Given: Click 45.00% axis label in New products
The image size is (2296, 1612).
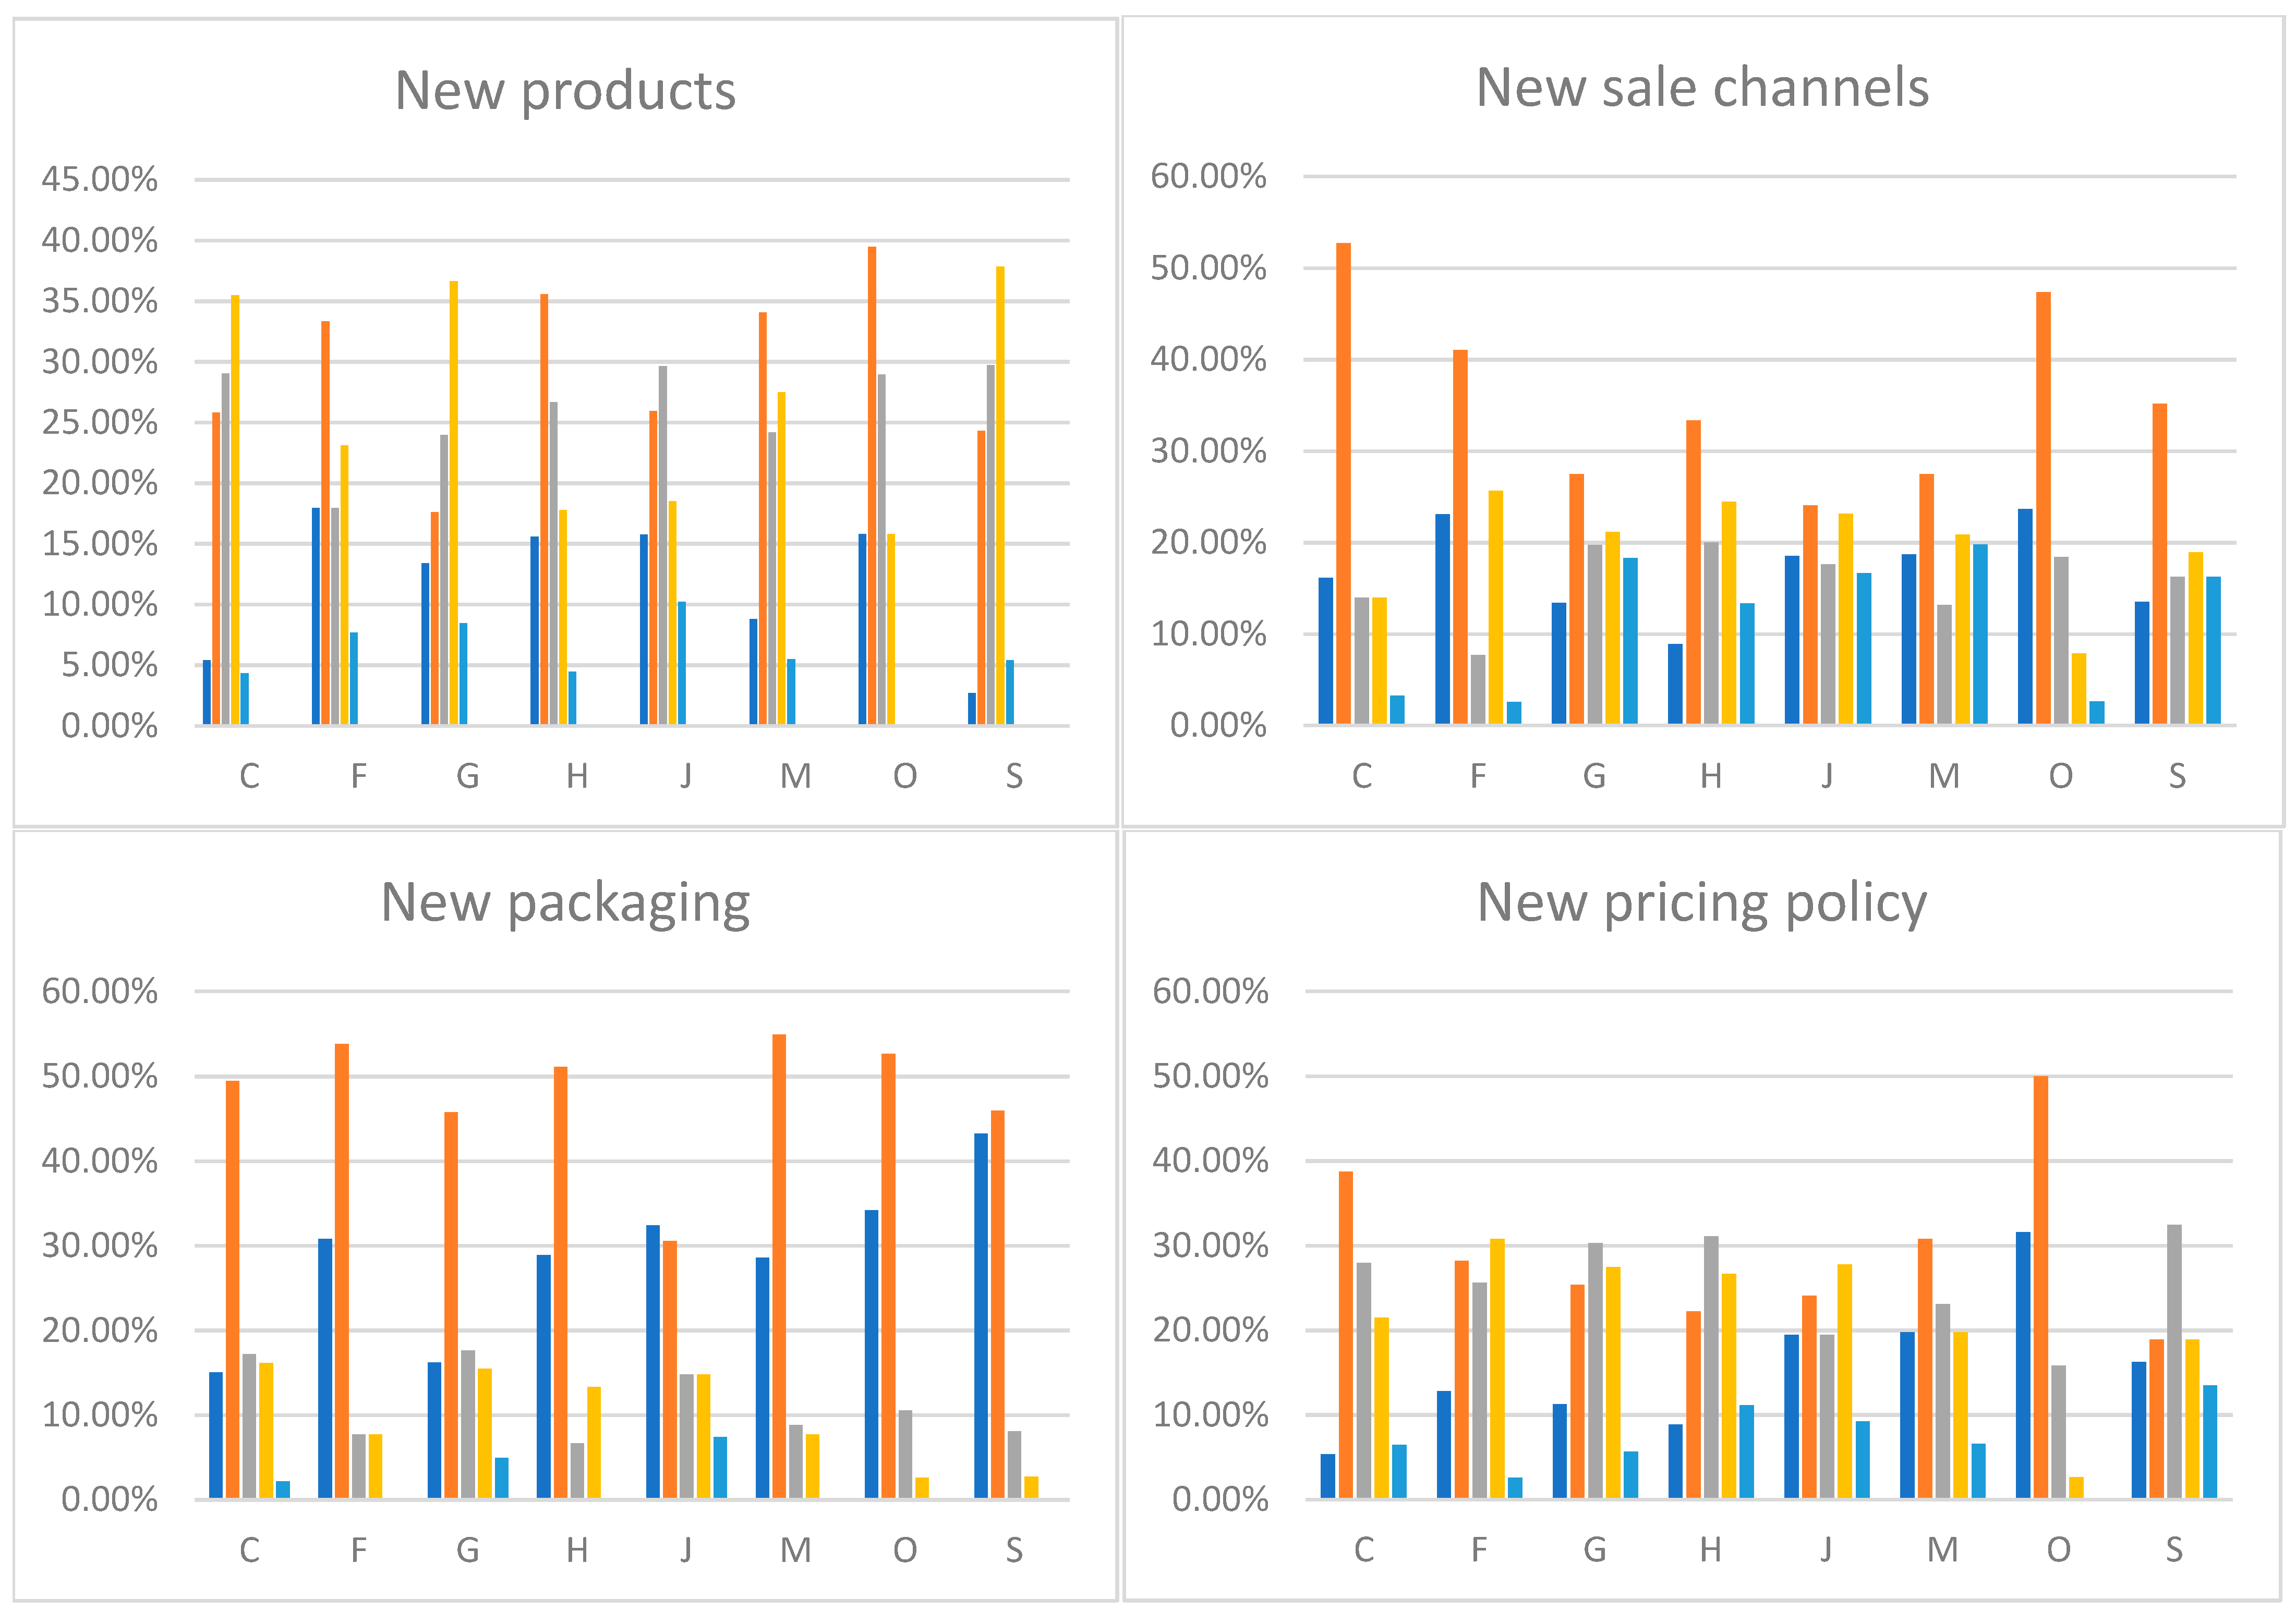Looking at the screenshot, I should 99,180.
